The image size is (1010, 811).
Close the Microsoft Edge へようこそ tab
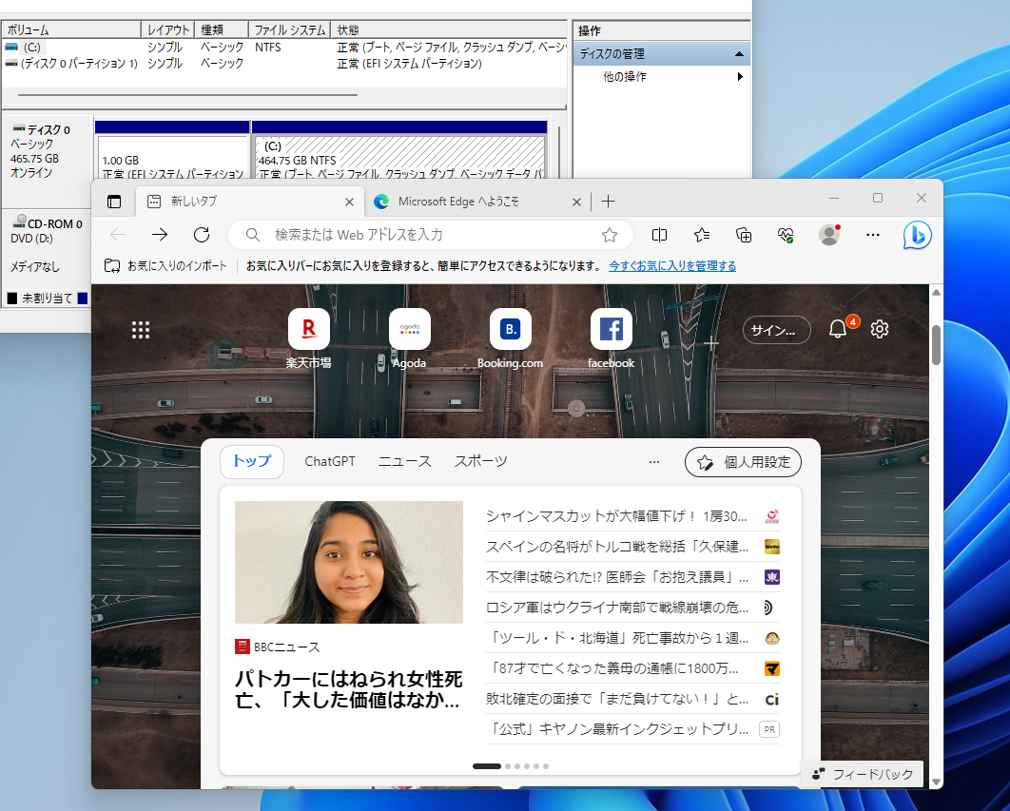point(576,202)
